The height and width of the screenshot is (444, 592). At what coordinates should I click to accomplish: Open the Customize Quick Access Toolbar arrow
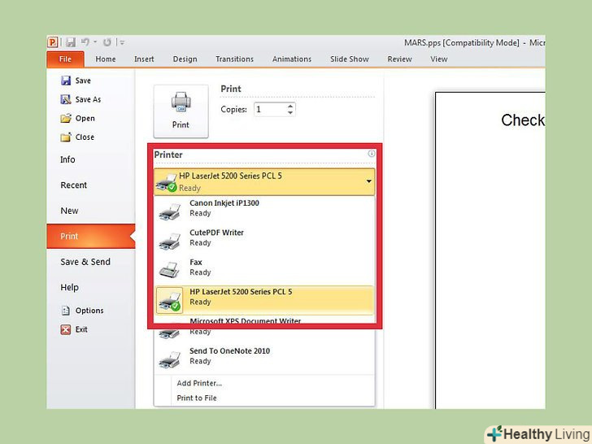pyautogui.click(x=122, y=42)
